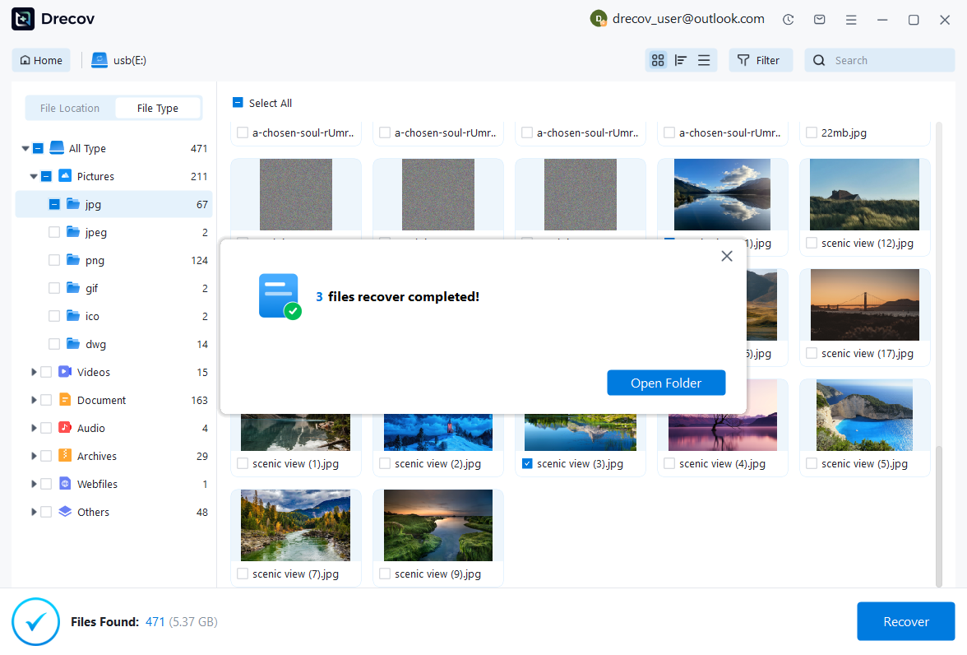This screenshot has height=655, width=967.
Task: Click the Open Folder button
Action: tap(666, 383)
